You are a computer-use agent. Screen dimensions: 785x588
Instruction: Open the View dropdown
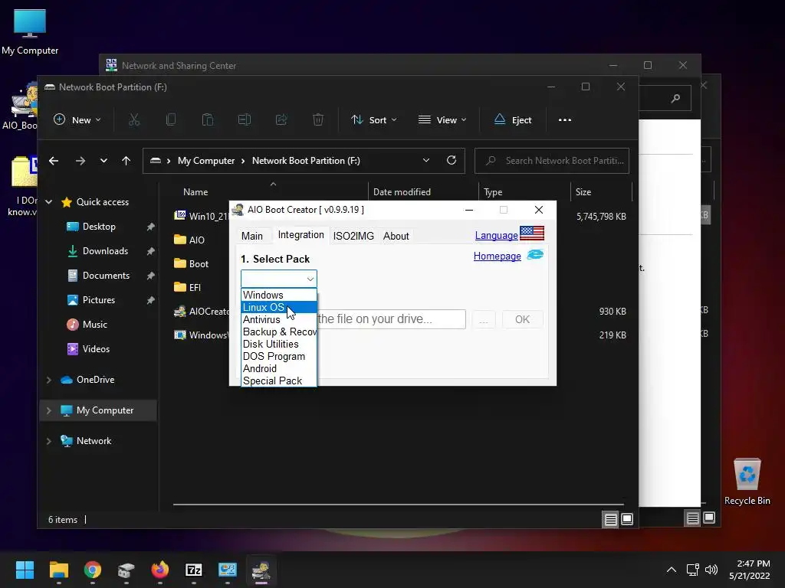(442, 120)
